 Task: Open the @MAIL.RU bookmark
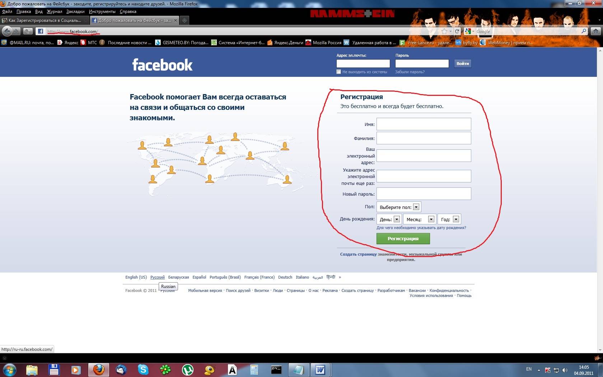(x=28, y=42)
